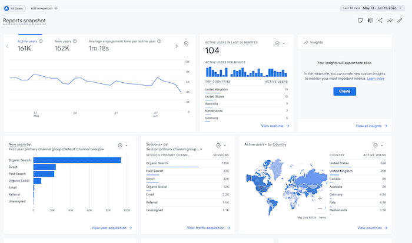
Task: Click Netherlands row in realtime top countries
Action: pos(246,111)
